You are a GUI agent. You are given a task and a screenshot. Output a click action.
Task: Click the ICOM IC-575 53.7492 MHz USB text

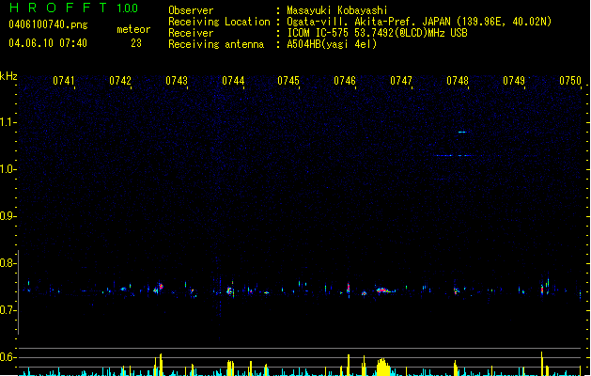[x=377, y=33]
